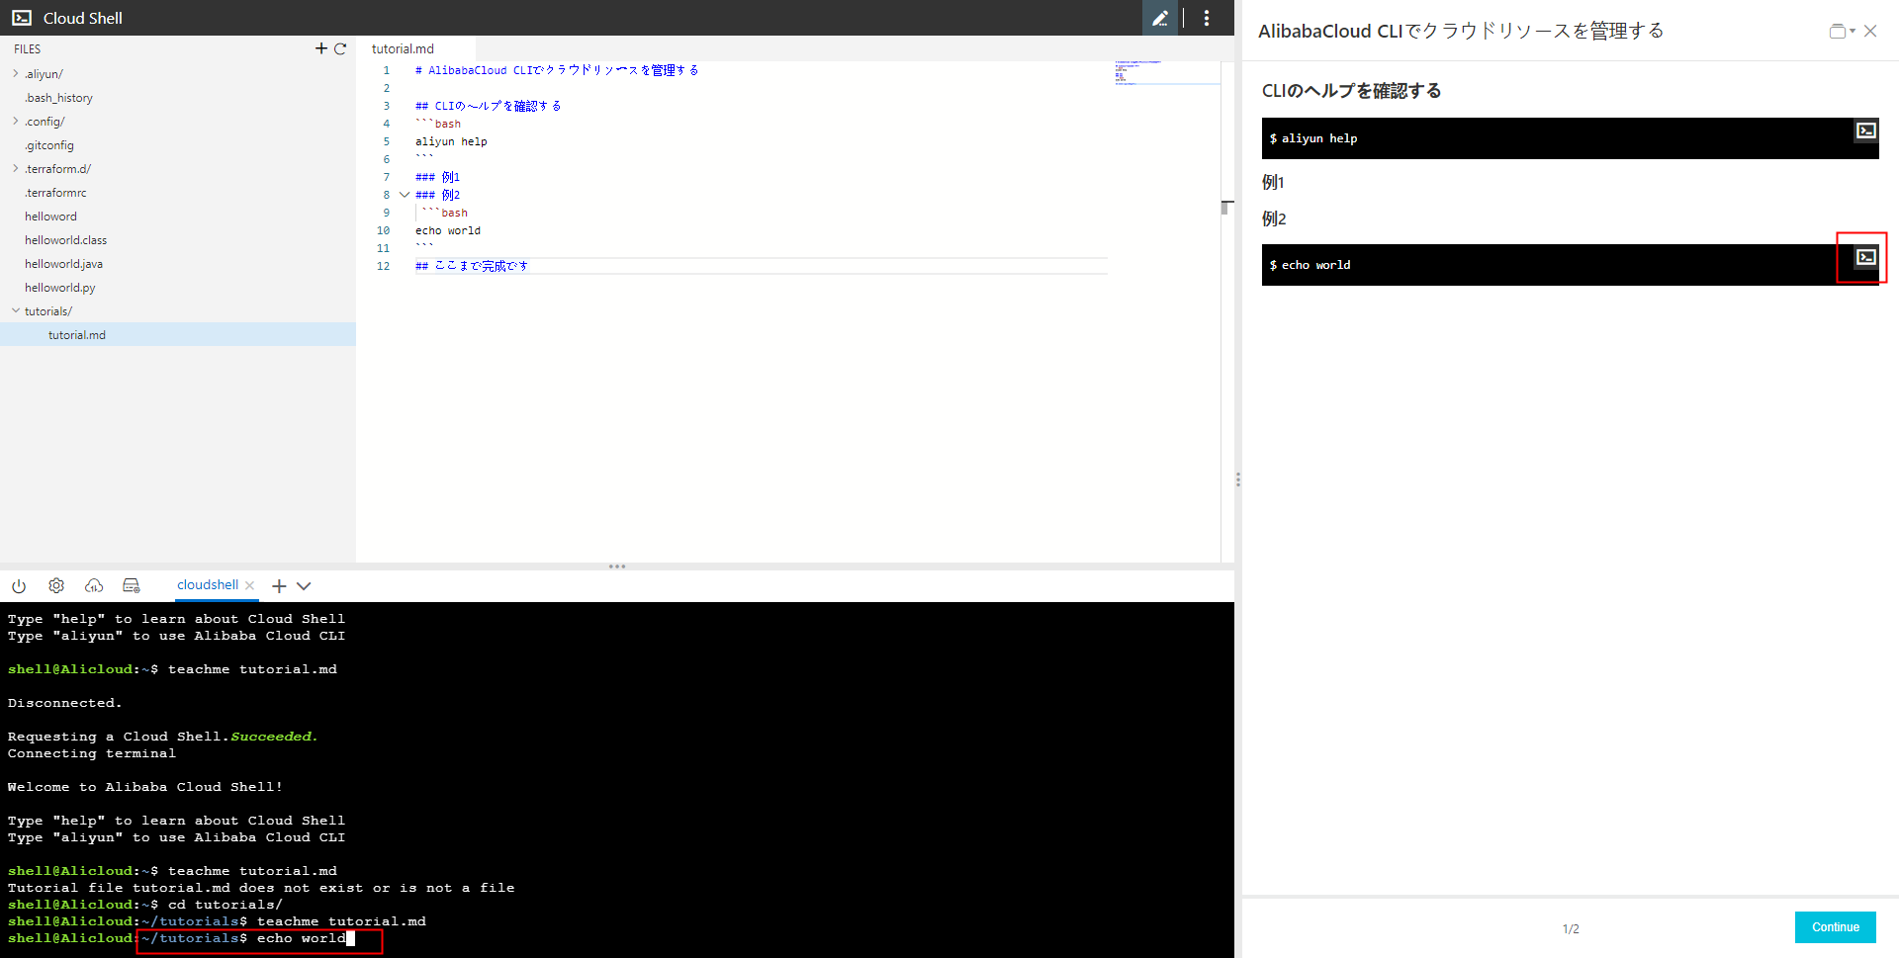Click the Cloud Shell logo icon

(22, 18)
